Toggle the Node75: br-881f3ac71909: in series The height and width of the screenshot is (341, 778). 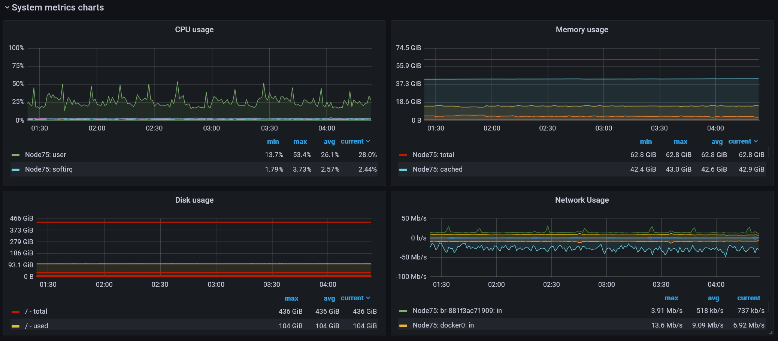[457, 311]
